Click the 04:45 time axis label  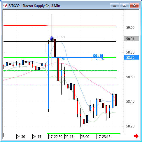tap(37, 137)
